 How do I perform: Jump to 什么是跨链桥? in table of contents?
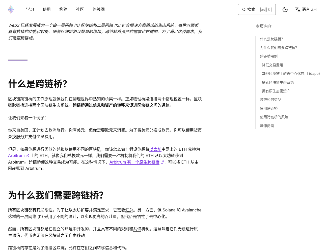(x=271, y=39)
